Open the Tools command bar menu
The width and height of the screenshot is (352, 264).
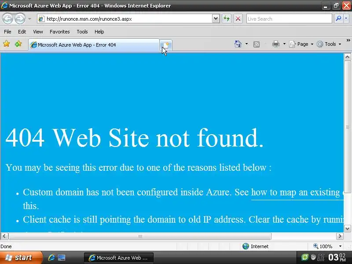coord(329,44)
